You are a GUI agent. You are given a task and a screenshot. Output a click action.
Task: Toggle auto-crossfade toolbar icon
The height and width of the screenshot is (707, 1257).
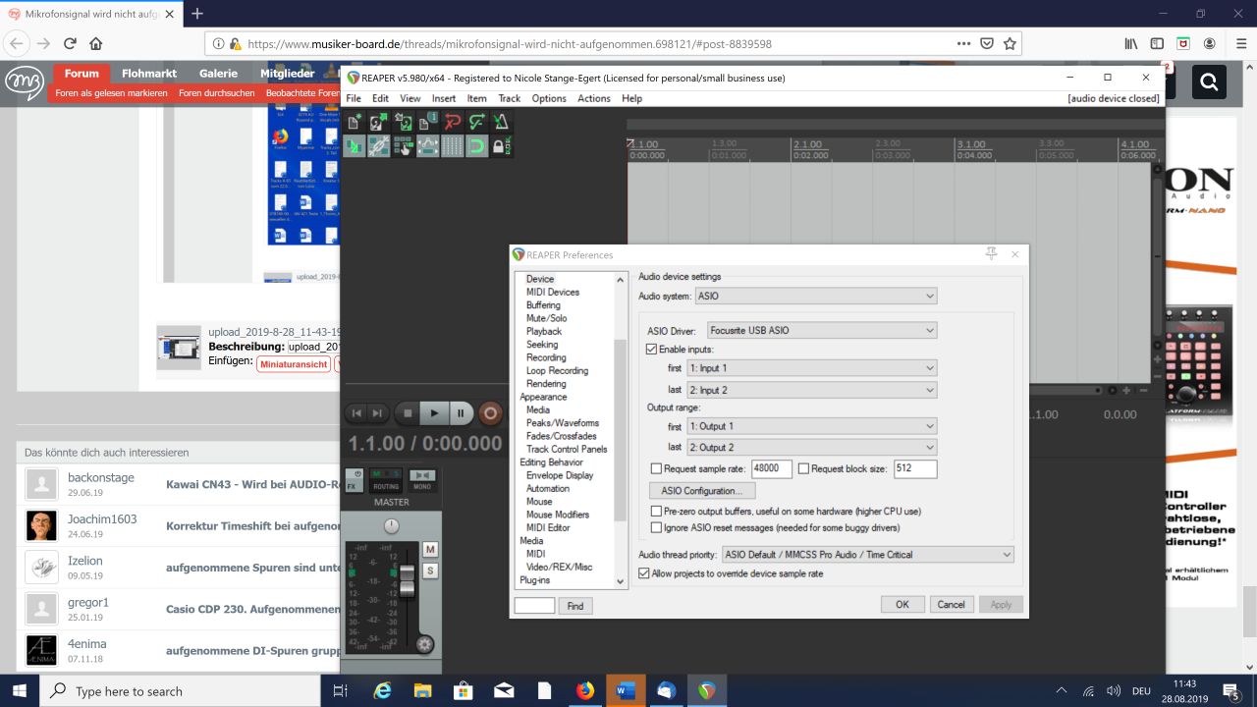(x=355, y=146)
